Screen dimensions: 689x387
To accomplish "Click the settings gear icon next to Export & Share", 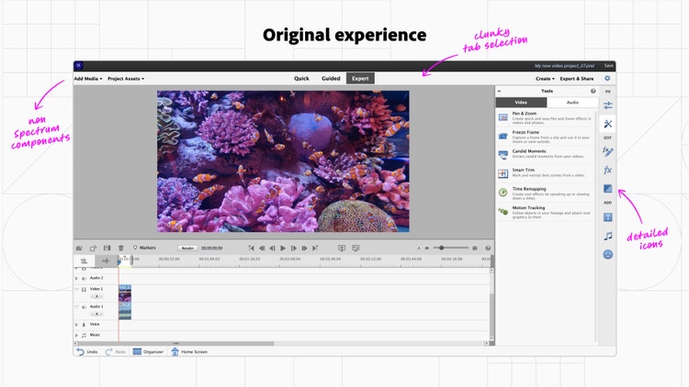I will click(607, 78).
